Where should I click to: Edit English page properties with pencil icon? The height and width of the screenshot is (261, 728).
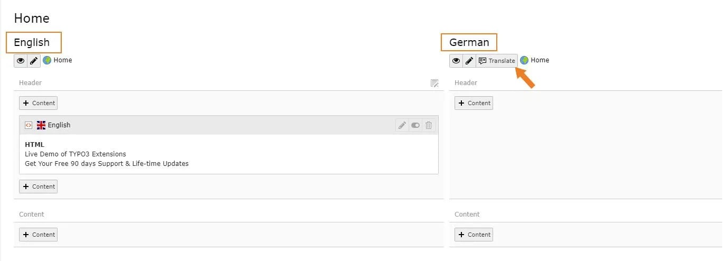coord(34,61)
